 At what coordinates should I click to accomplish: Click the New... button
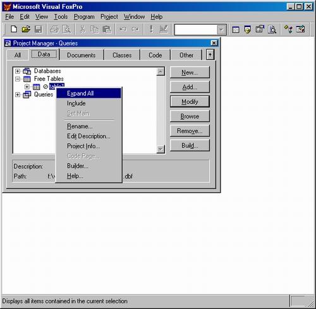[x=190, y=73]
